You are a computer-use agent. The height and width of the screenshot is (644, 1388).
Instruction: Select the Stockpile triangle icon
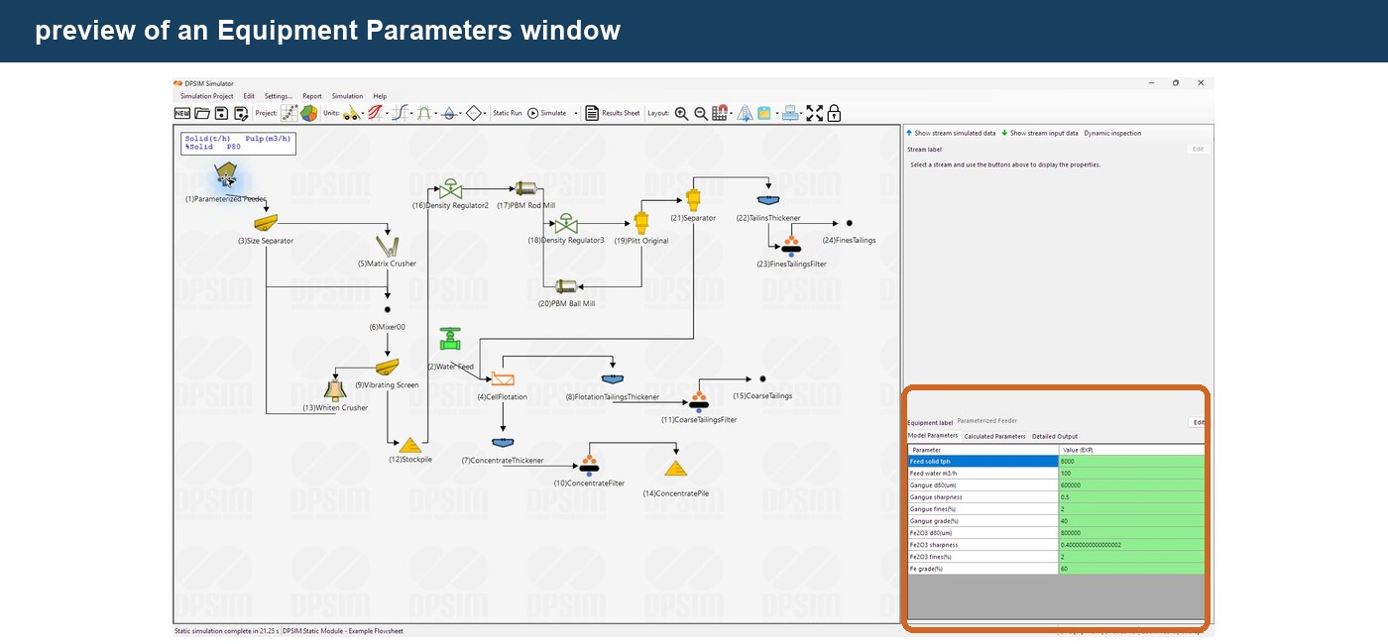tap(410, 445)
